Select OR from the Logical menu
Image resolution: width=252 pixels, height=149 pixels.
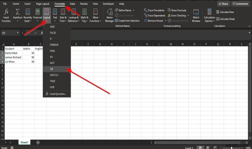[57, 69]
